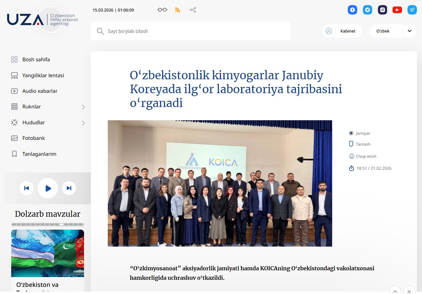Open the Twitter social link
422x294 pixels.
pyautogui.click(x=367, y=10)
